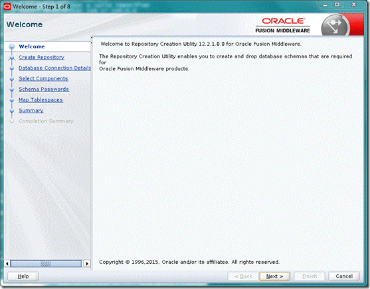370x289 pixels.
Task: Click the Database Connection Details step marker
Action: (11, 68)
